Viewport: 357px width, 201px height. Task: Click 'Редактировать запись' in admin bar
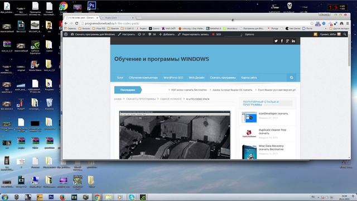193,35
